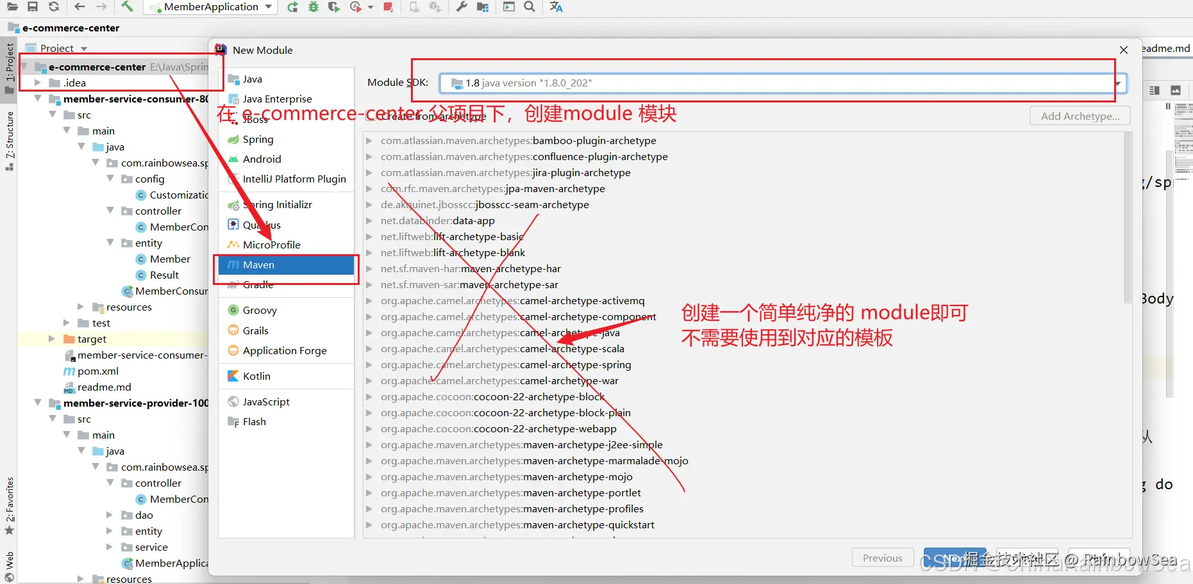The image size is (1193, 584).
Task: Select the e-commerce-center root project node
Action: [x=97, y=67]
